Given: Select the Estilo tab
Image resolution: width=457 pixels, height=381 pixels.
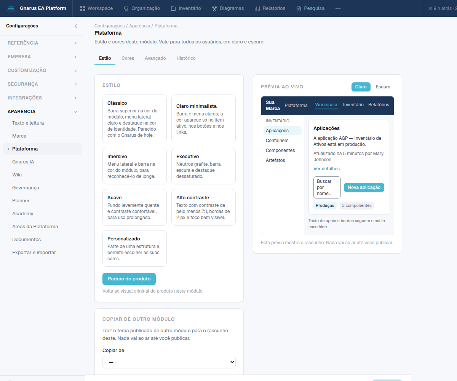Looking at the screenshot, I should [x=105, y=58].
